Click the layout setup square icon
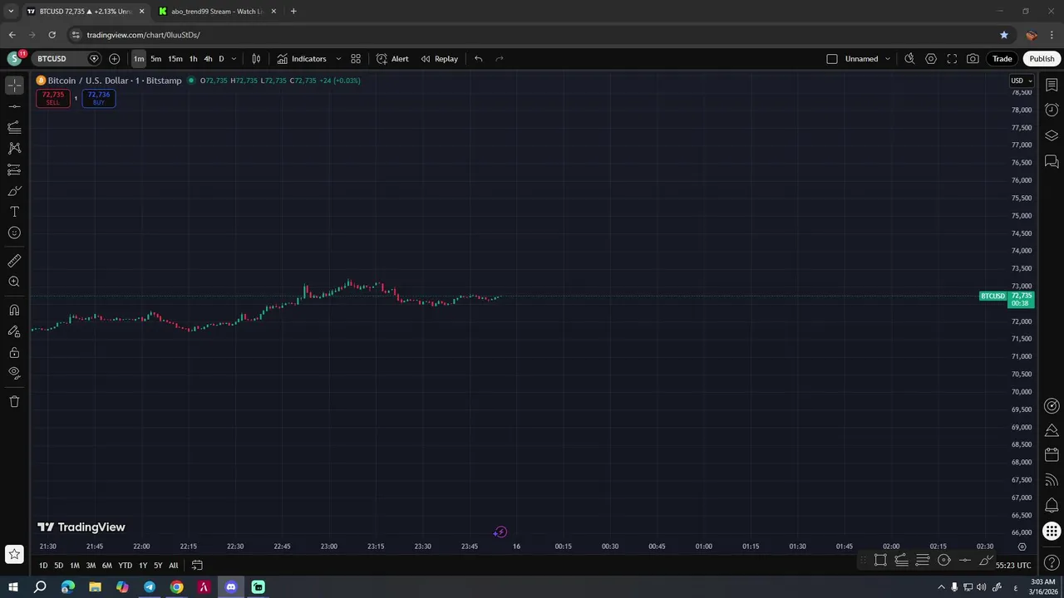1064x598 pixels. pos(832,59)
